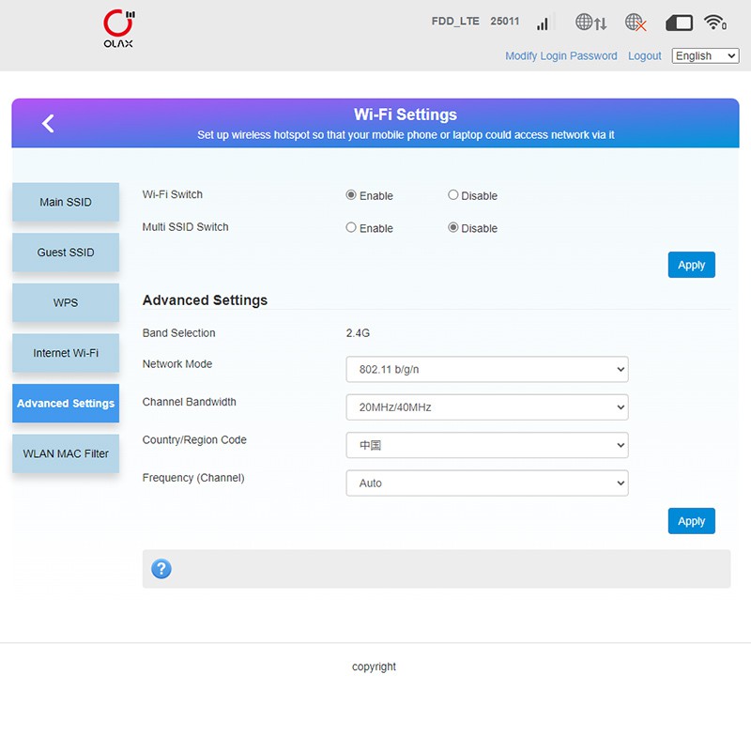Click the Wi-Fi connected devices icon
Screen dimensions: 751x751
tap(715, 23)
